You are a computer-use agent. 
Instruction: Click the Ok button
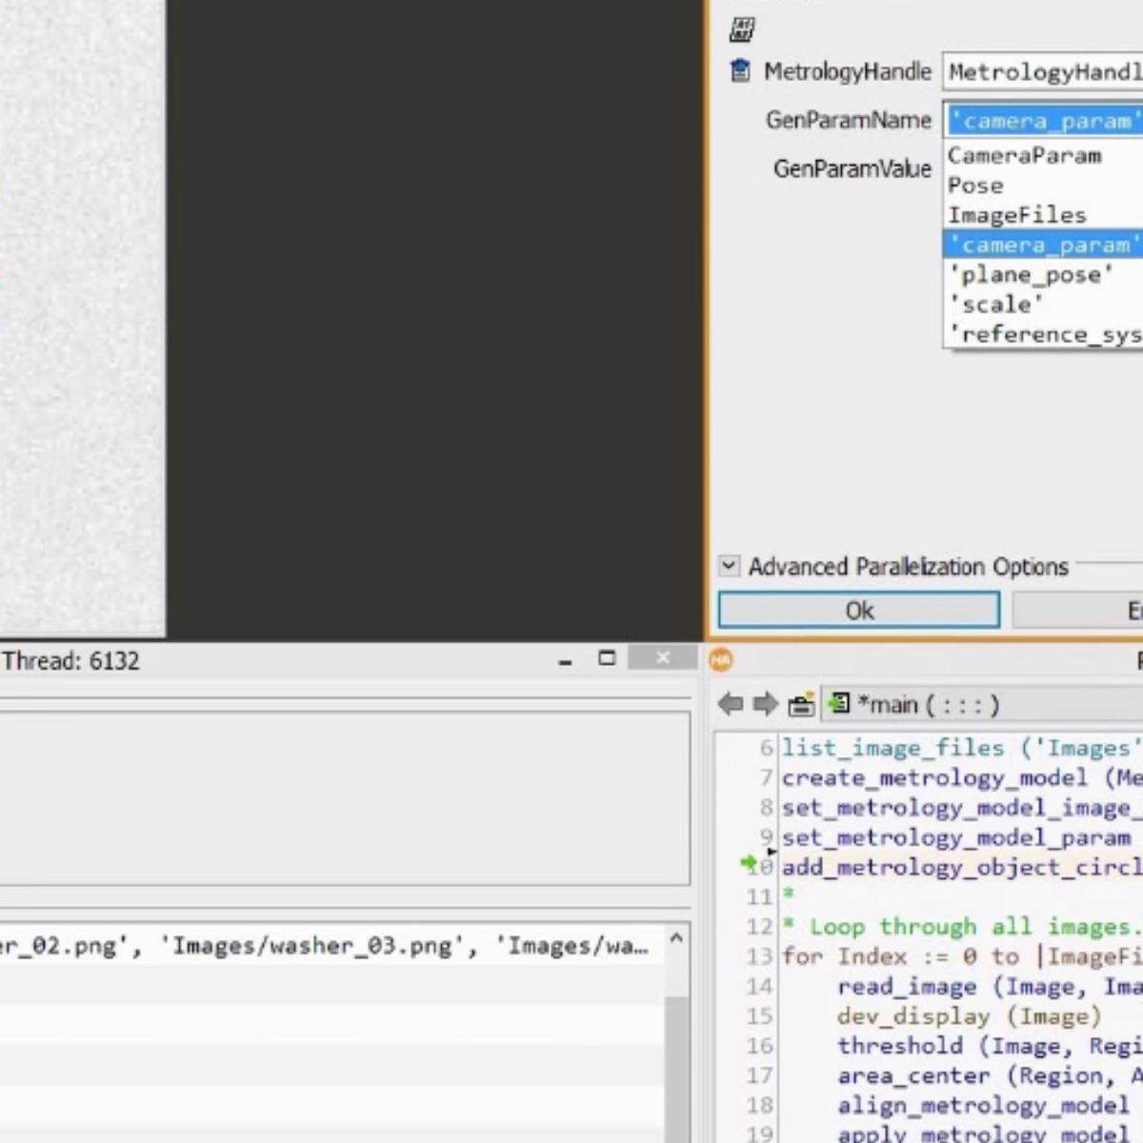pyautogui.click(x=858, y=611)
